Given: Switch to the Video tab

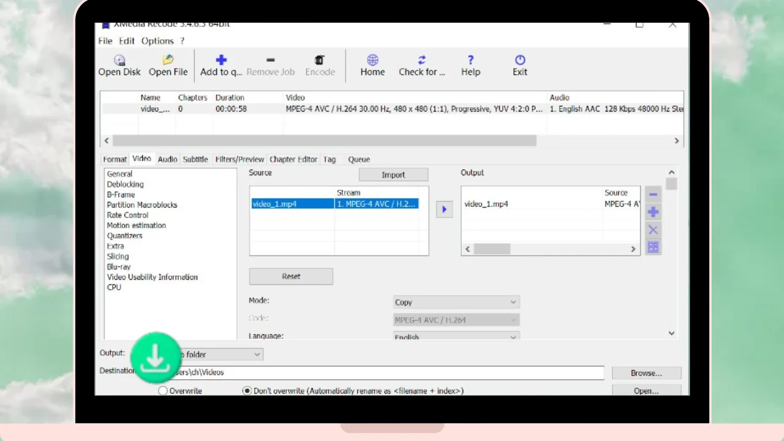Looking at the screenshot, I should pos(141,158).
